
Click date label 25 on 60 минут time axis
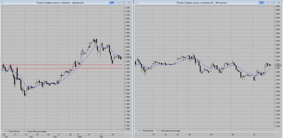211,134
